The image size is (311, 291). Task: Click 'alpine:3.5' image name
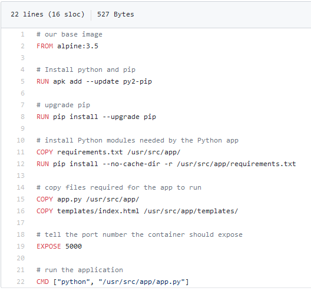pyautogui.click(x=78, y=46)
